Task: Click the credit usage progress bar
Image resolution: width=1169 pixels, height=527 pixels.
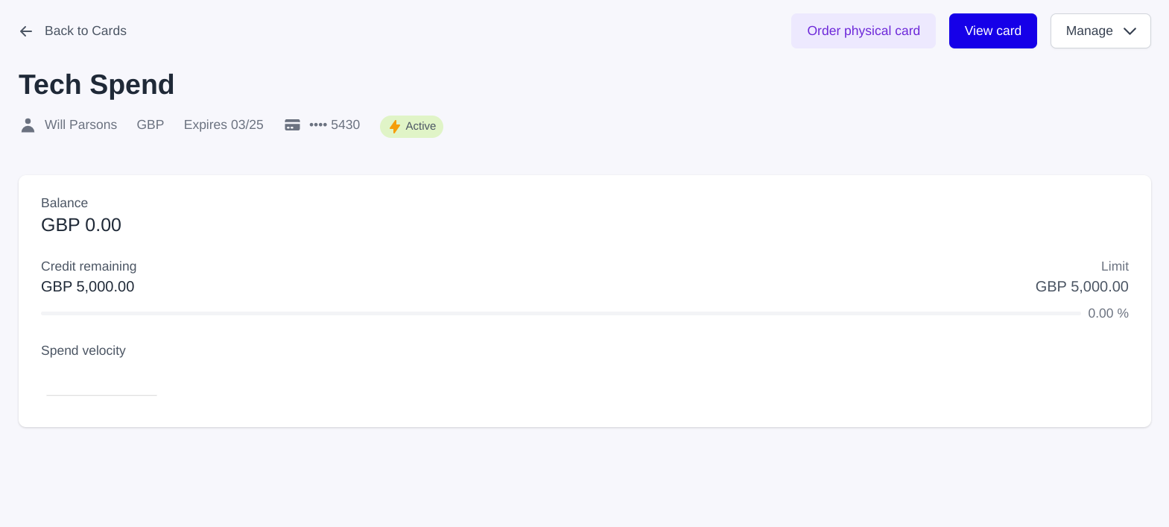Action: [x=560, y=314]
